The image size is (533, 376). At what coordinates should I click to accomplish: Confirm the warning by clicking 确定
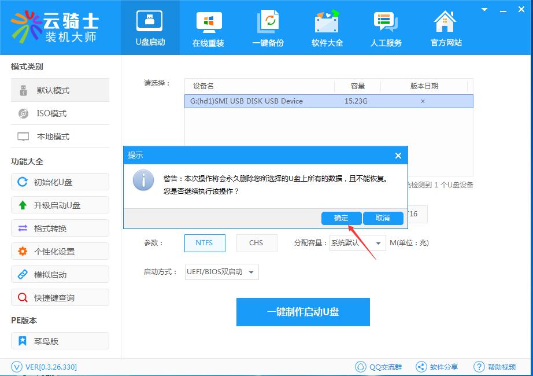pyautogui.click(x=341, y=218)
